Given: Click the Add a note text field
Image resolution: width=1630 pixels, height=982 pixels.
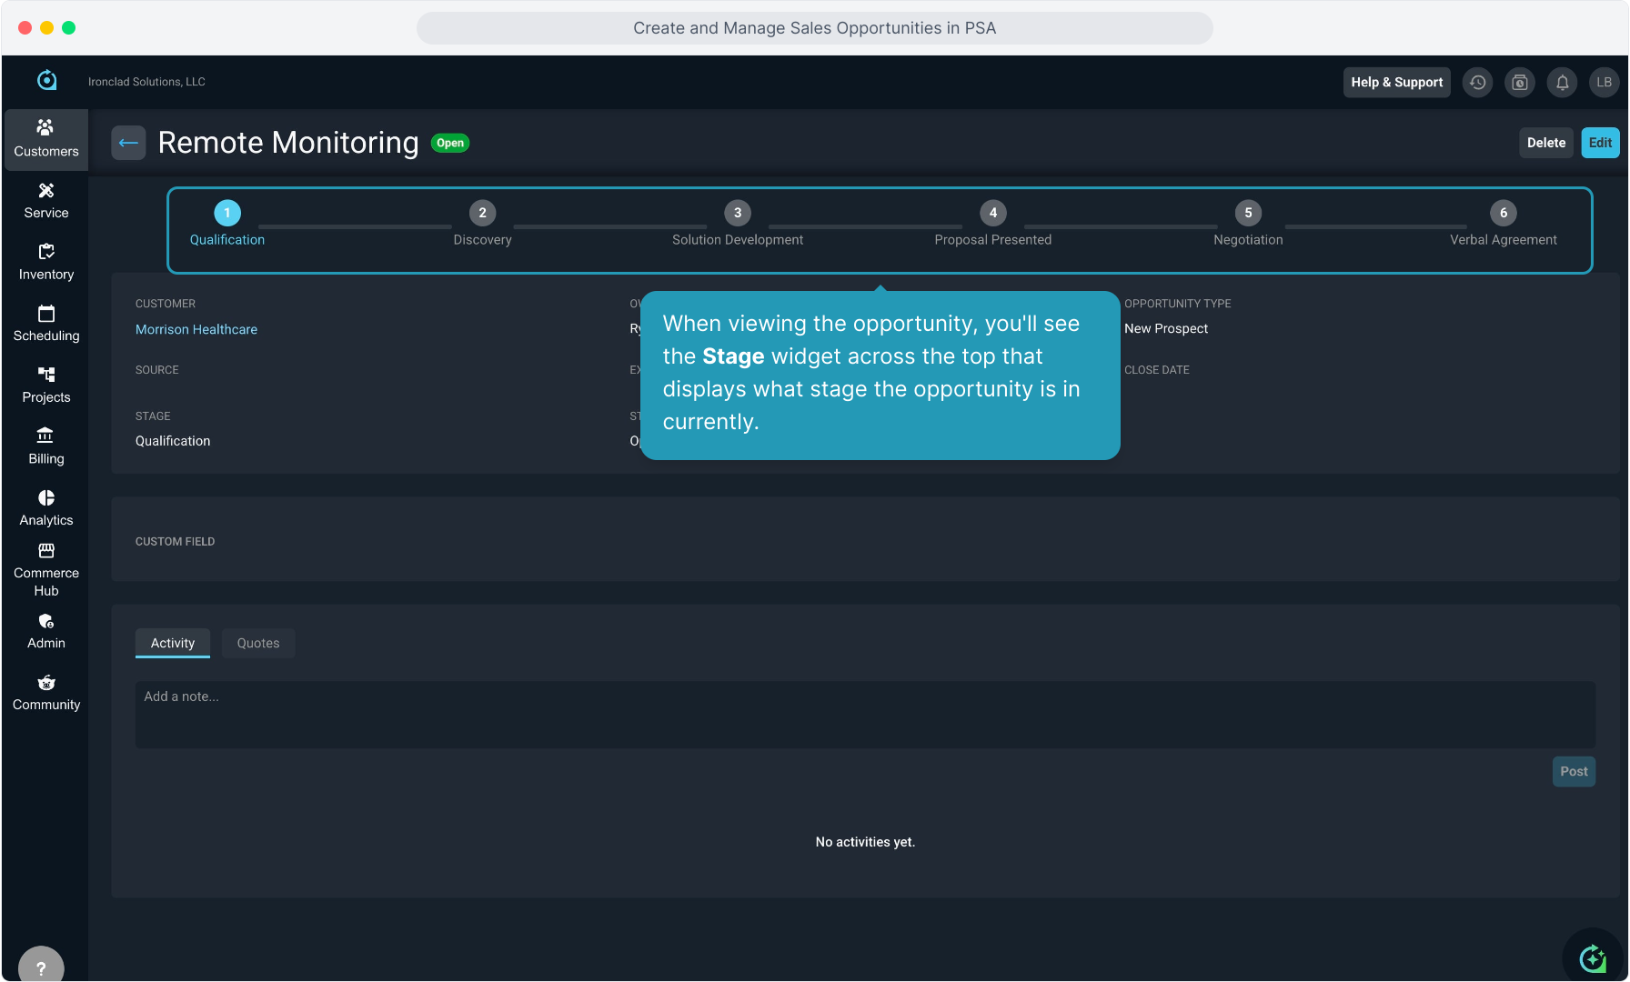Looking at the screenshot, I should tap(864, 714).
